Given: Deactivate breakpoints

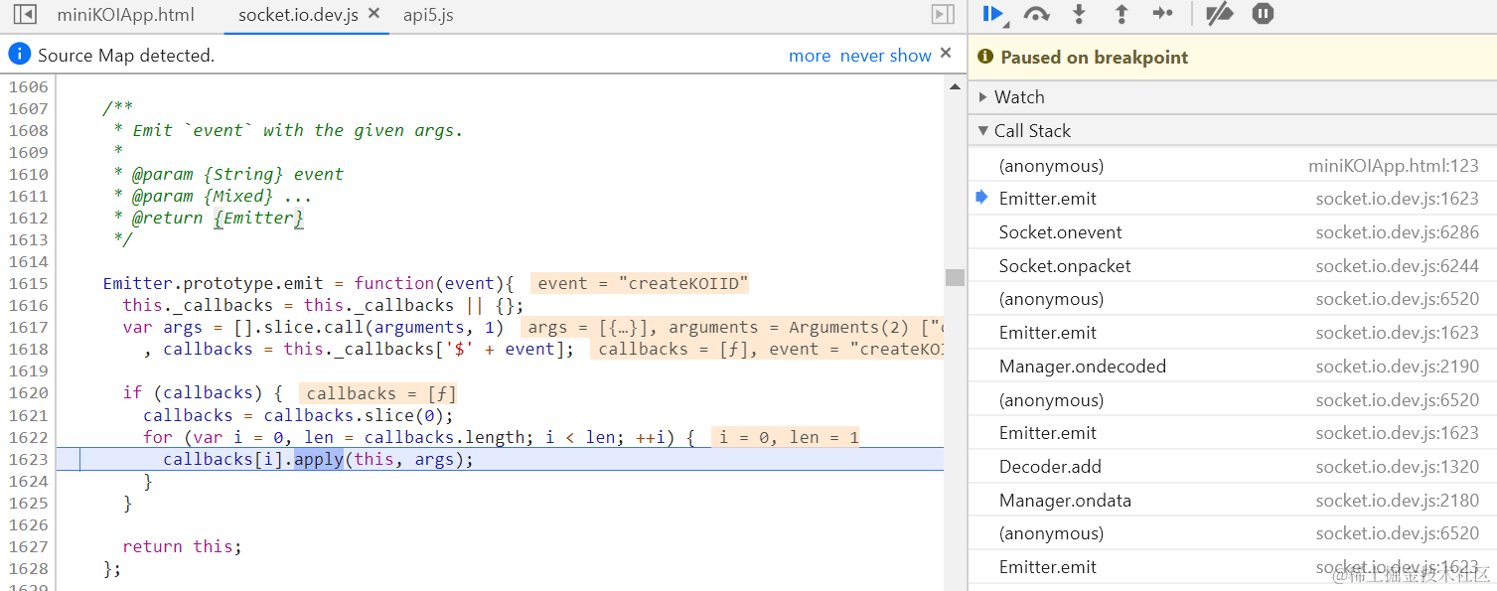Looking at the screenshot, I should 1219,14.
